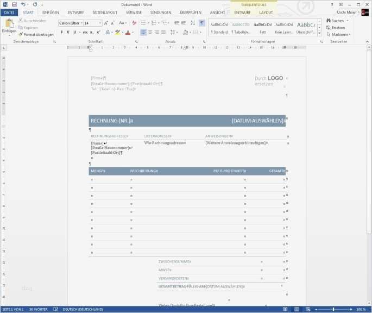372x313 pixels.
Task: Toggle underline formatting
Action: (75, 32)
